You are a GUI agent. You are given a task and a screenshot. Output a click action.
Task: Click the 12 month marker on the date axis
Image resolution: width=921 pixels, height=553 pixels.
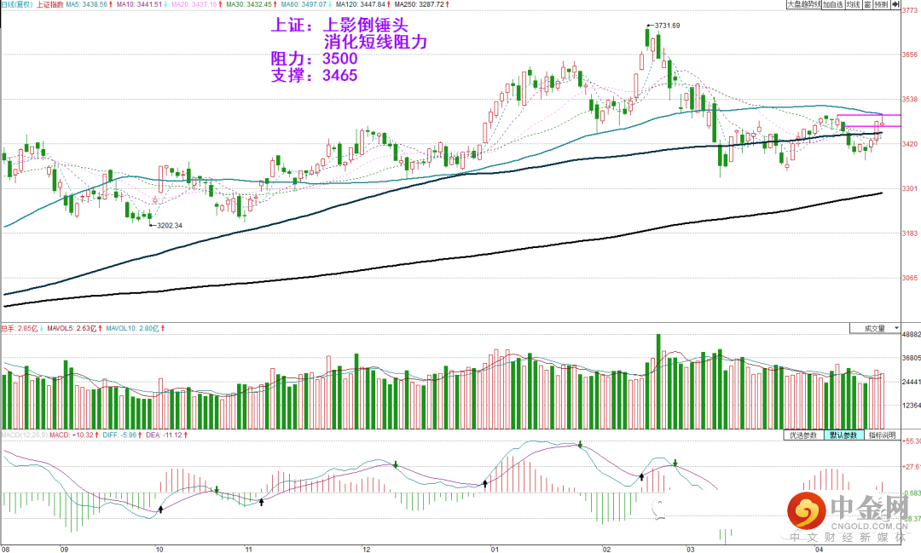click(x=367, y=550)
